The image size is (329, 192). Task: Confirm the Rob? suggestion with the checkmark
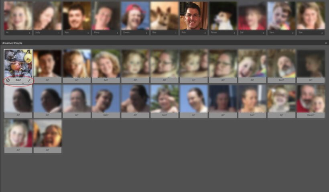[x=29, y=80]
